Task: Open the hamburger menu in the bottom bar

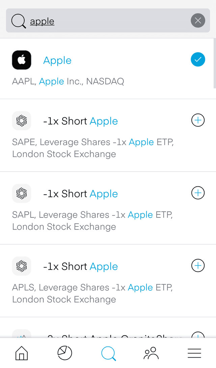Action: (x=194, y=353)
